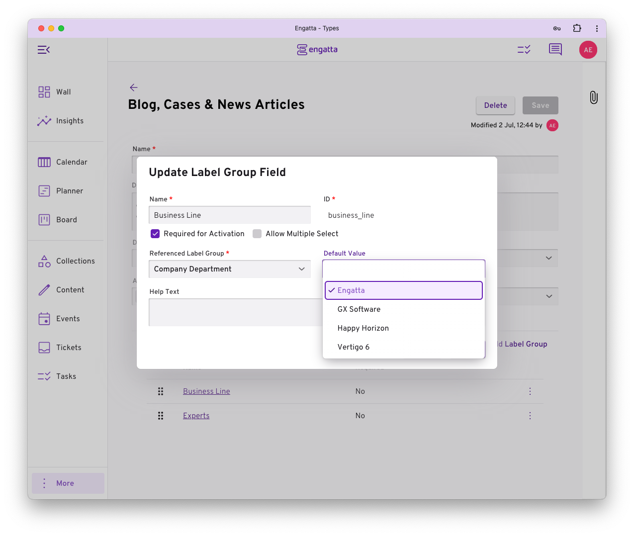Click the Help Text input area
This screenshot has width=634, height=536.
tap(235, 312)
